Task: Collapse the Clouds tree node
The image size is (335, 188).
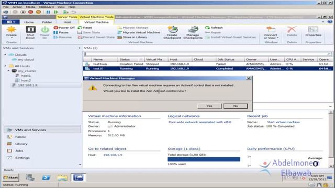Action: pos(5,55)
